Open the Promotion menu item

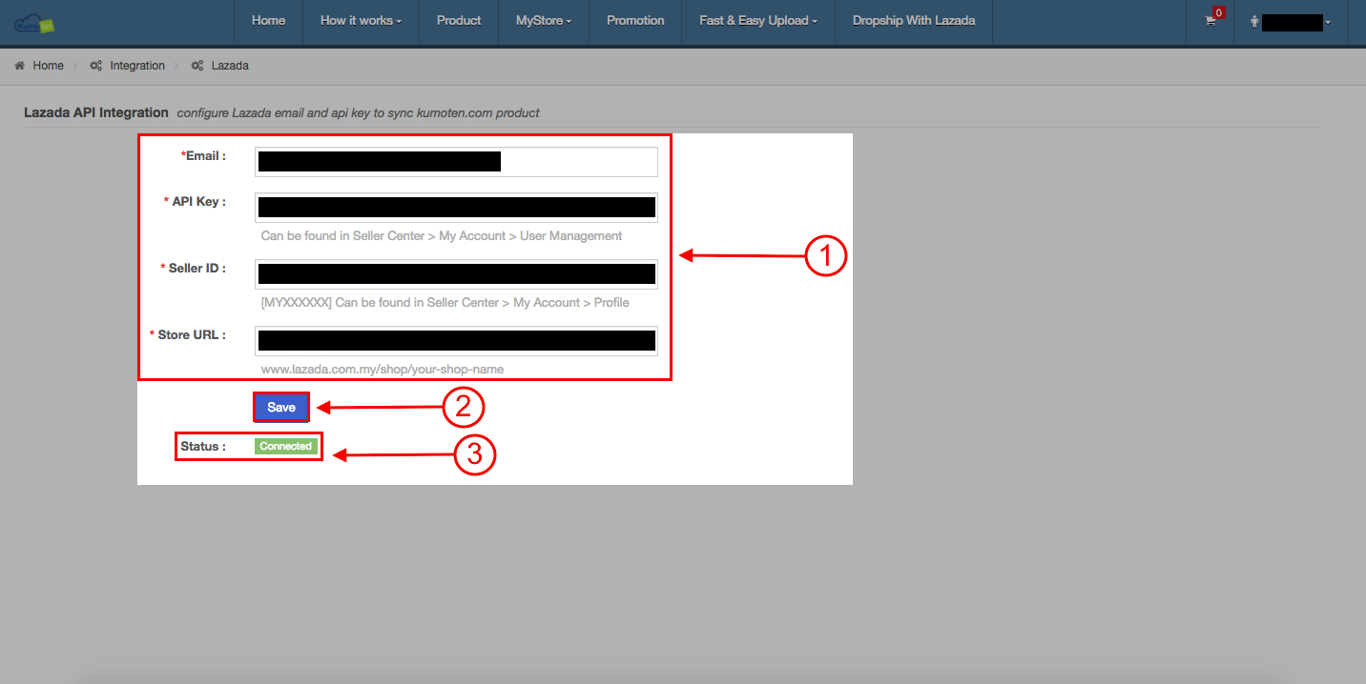tap(635, 21)
